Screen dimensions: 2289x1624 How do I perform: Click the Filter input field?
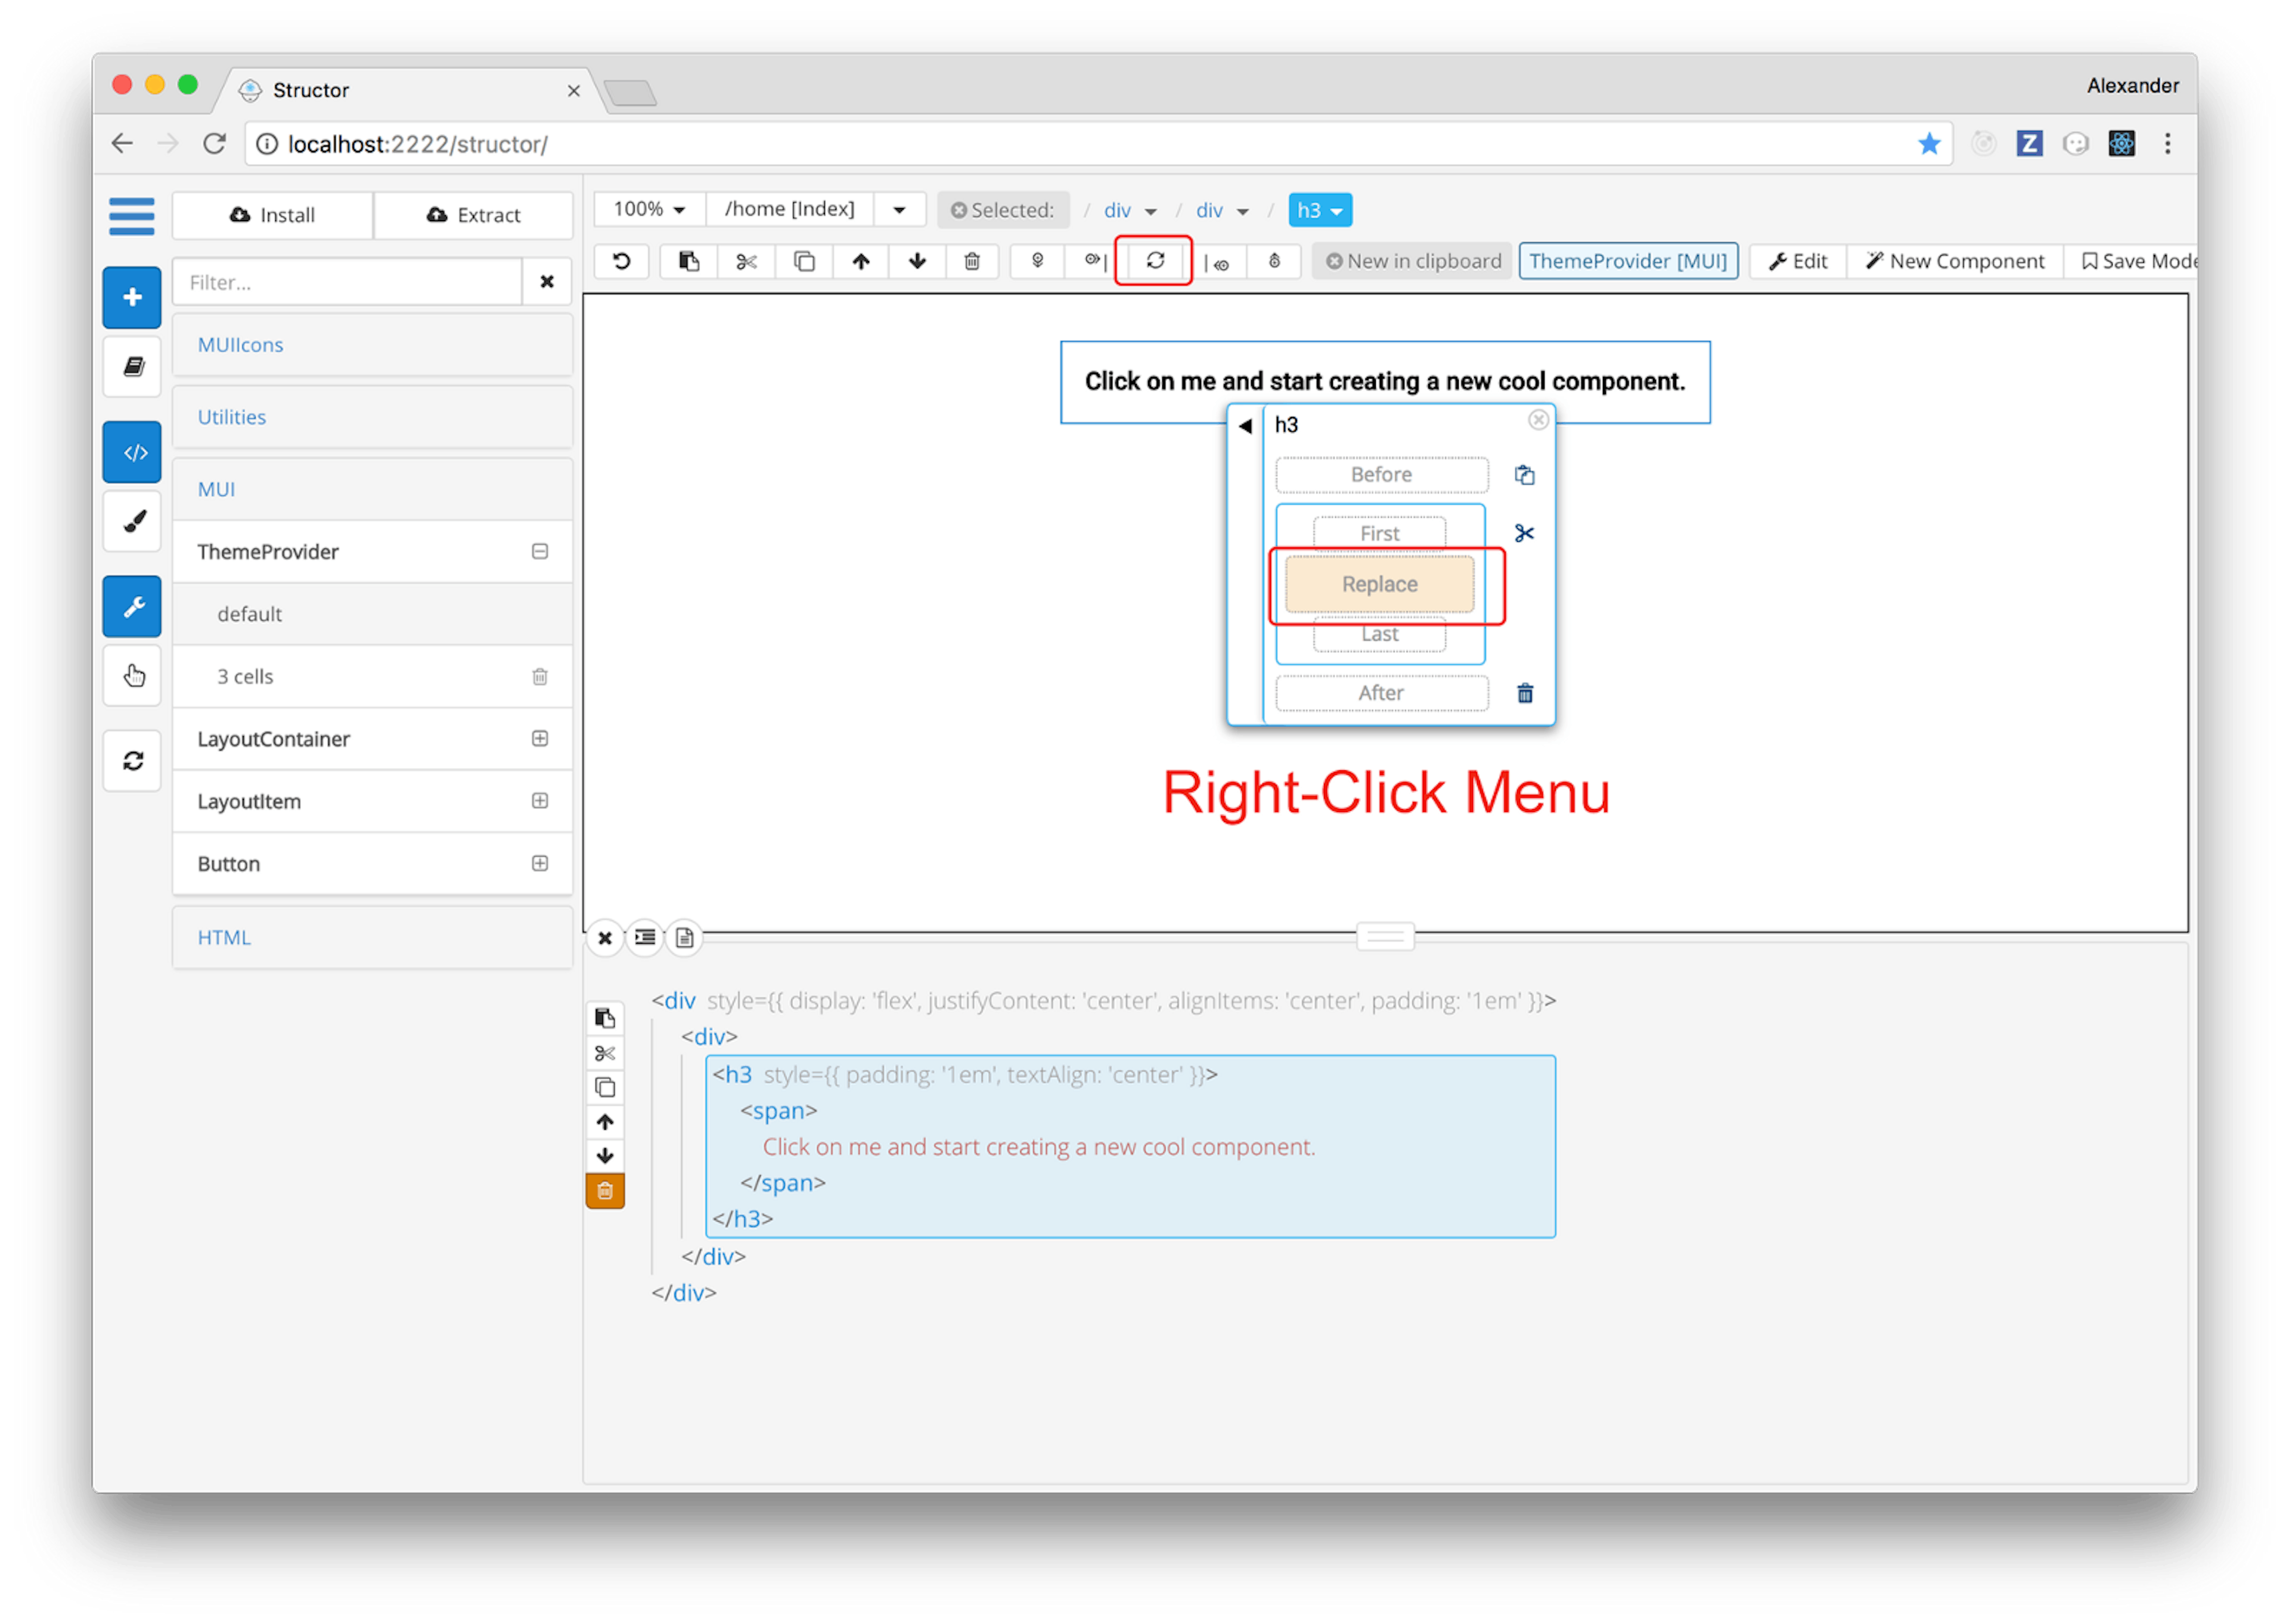[x=347, y=282]
